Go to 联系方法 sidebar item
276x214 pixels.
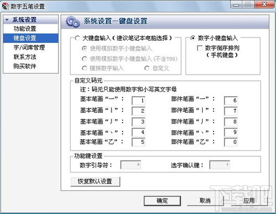(25, 57)
